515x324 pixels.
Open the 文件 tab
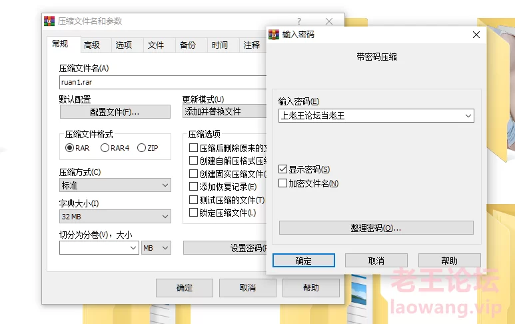pos(156,45)
